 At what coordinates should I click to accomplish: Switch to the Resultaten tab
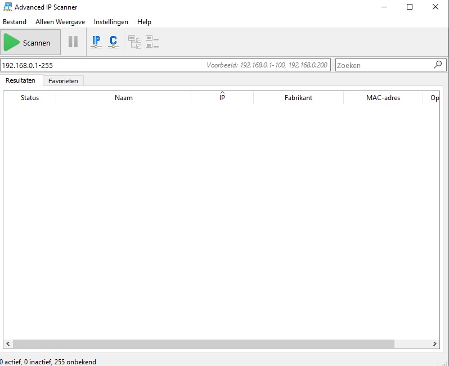coord(21,80)
